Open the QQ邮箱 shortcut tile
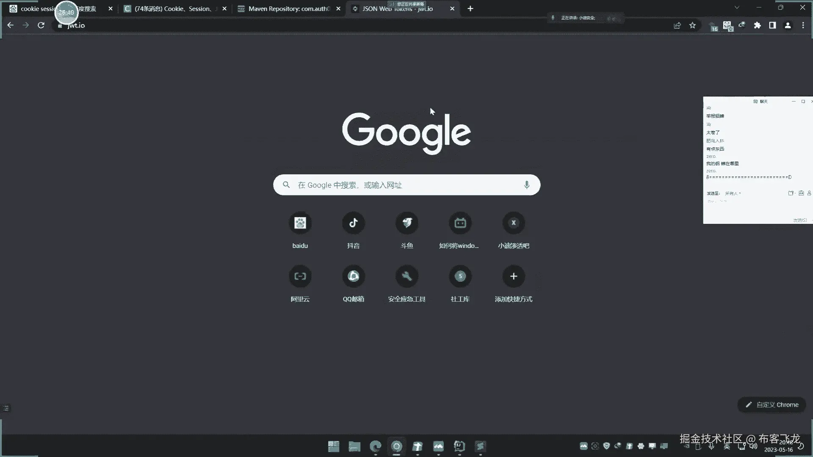The image size is (813, 457). coord(353,276)
